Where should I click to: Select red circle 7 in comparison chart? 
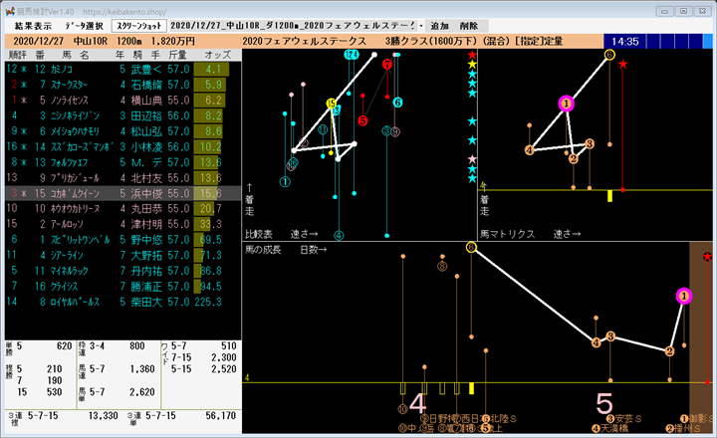pos(387,65)
